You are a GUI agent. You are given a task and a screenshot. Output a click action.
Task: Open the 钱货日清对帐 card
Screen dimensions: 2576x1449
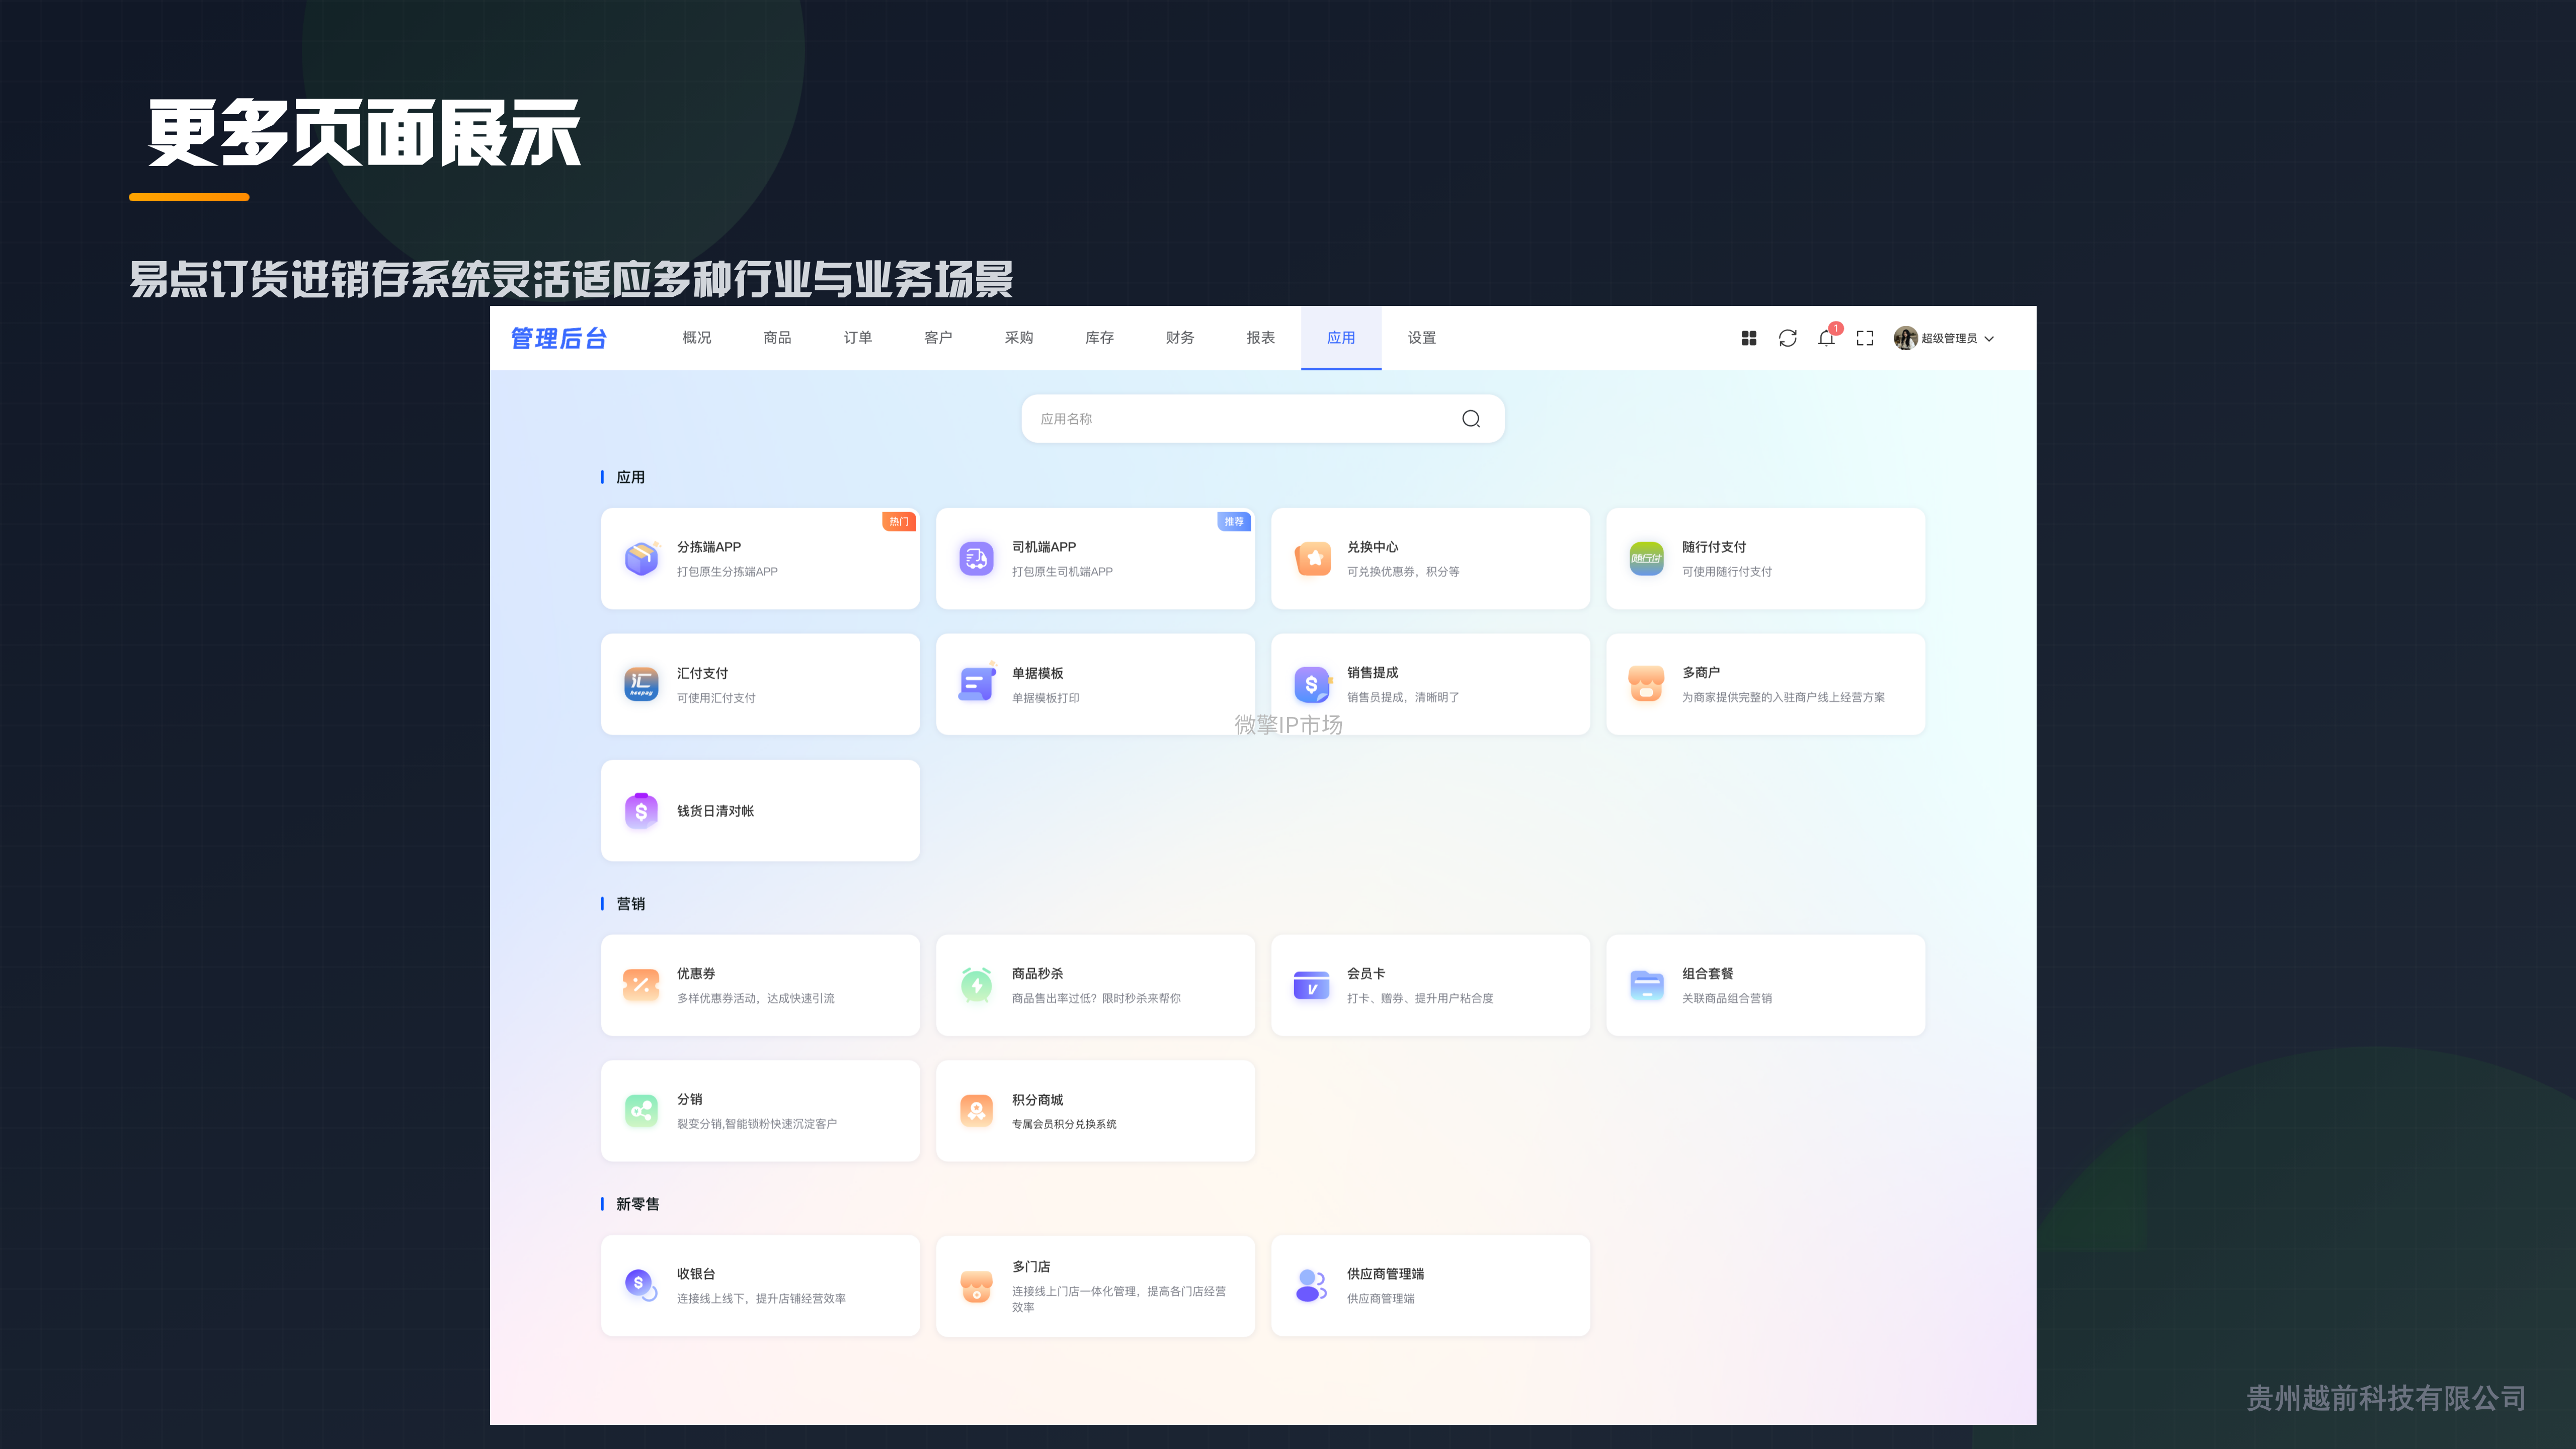[760, 810]
